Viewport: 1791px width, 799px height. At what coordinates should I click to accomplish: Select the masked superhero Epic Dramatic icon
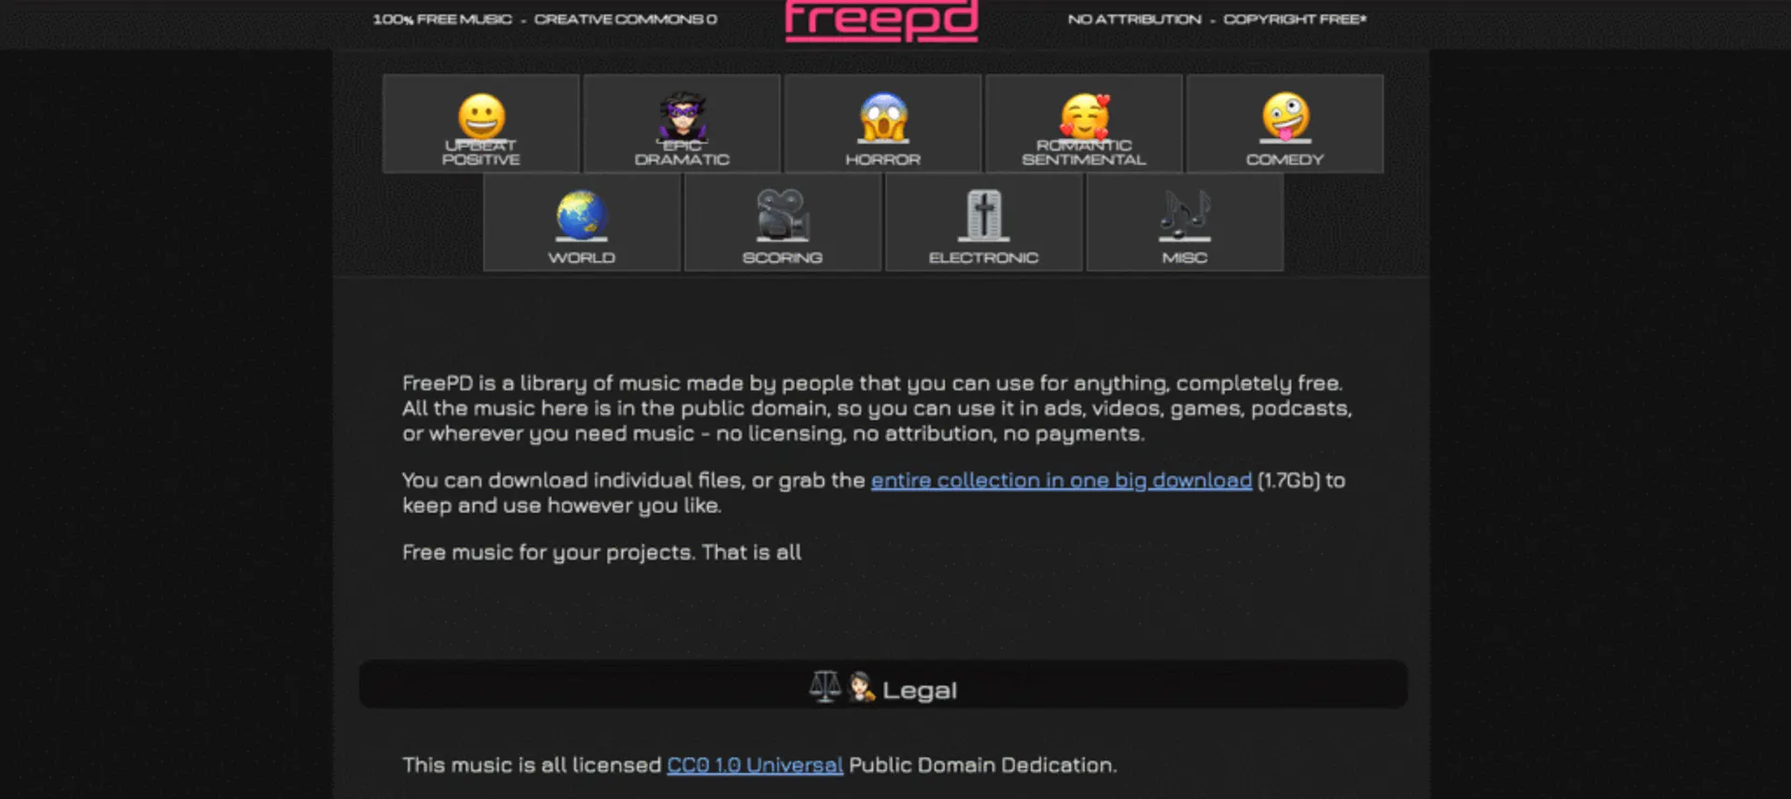point(682,117)
